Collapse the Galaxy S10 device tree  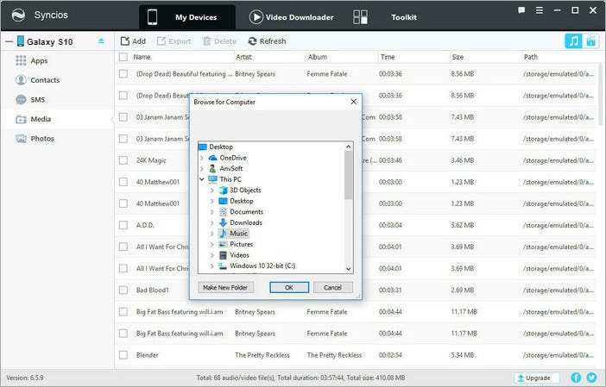[9, 41]
